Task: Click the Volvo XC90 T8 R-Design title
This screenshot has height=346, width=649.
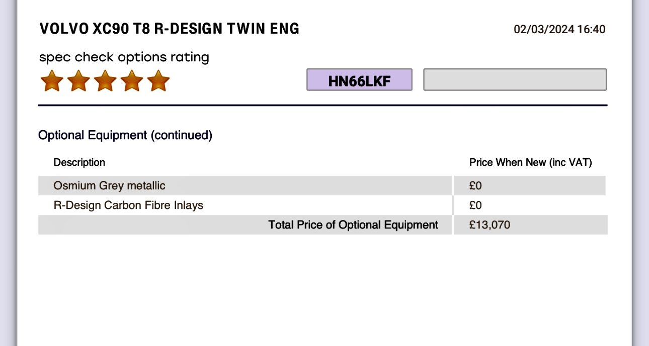Action: pos(169,29)
